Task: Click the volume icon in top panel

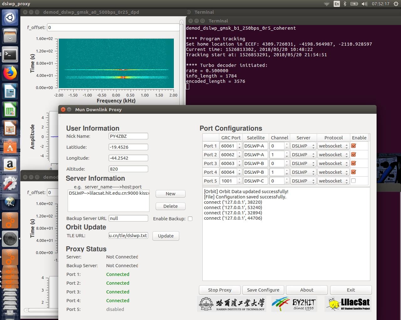Action: coord(364,4)
